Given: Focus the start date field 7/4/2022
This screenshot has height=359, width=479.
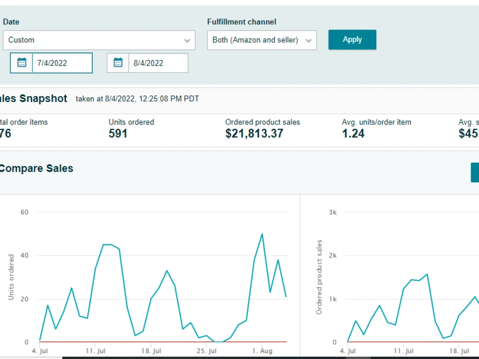Looking at the screenshot, I should coord(62,63).
